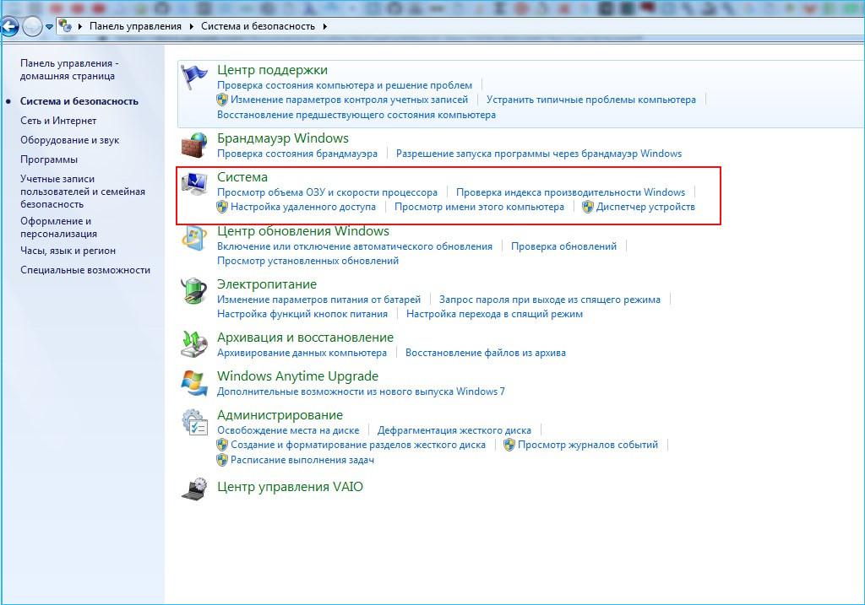Open the Центр поддержки heading

[272, 70]
